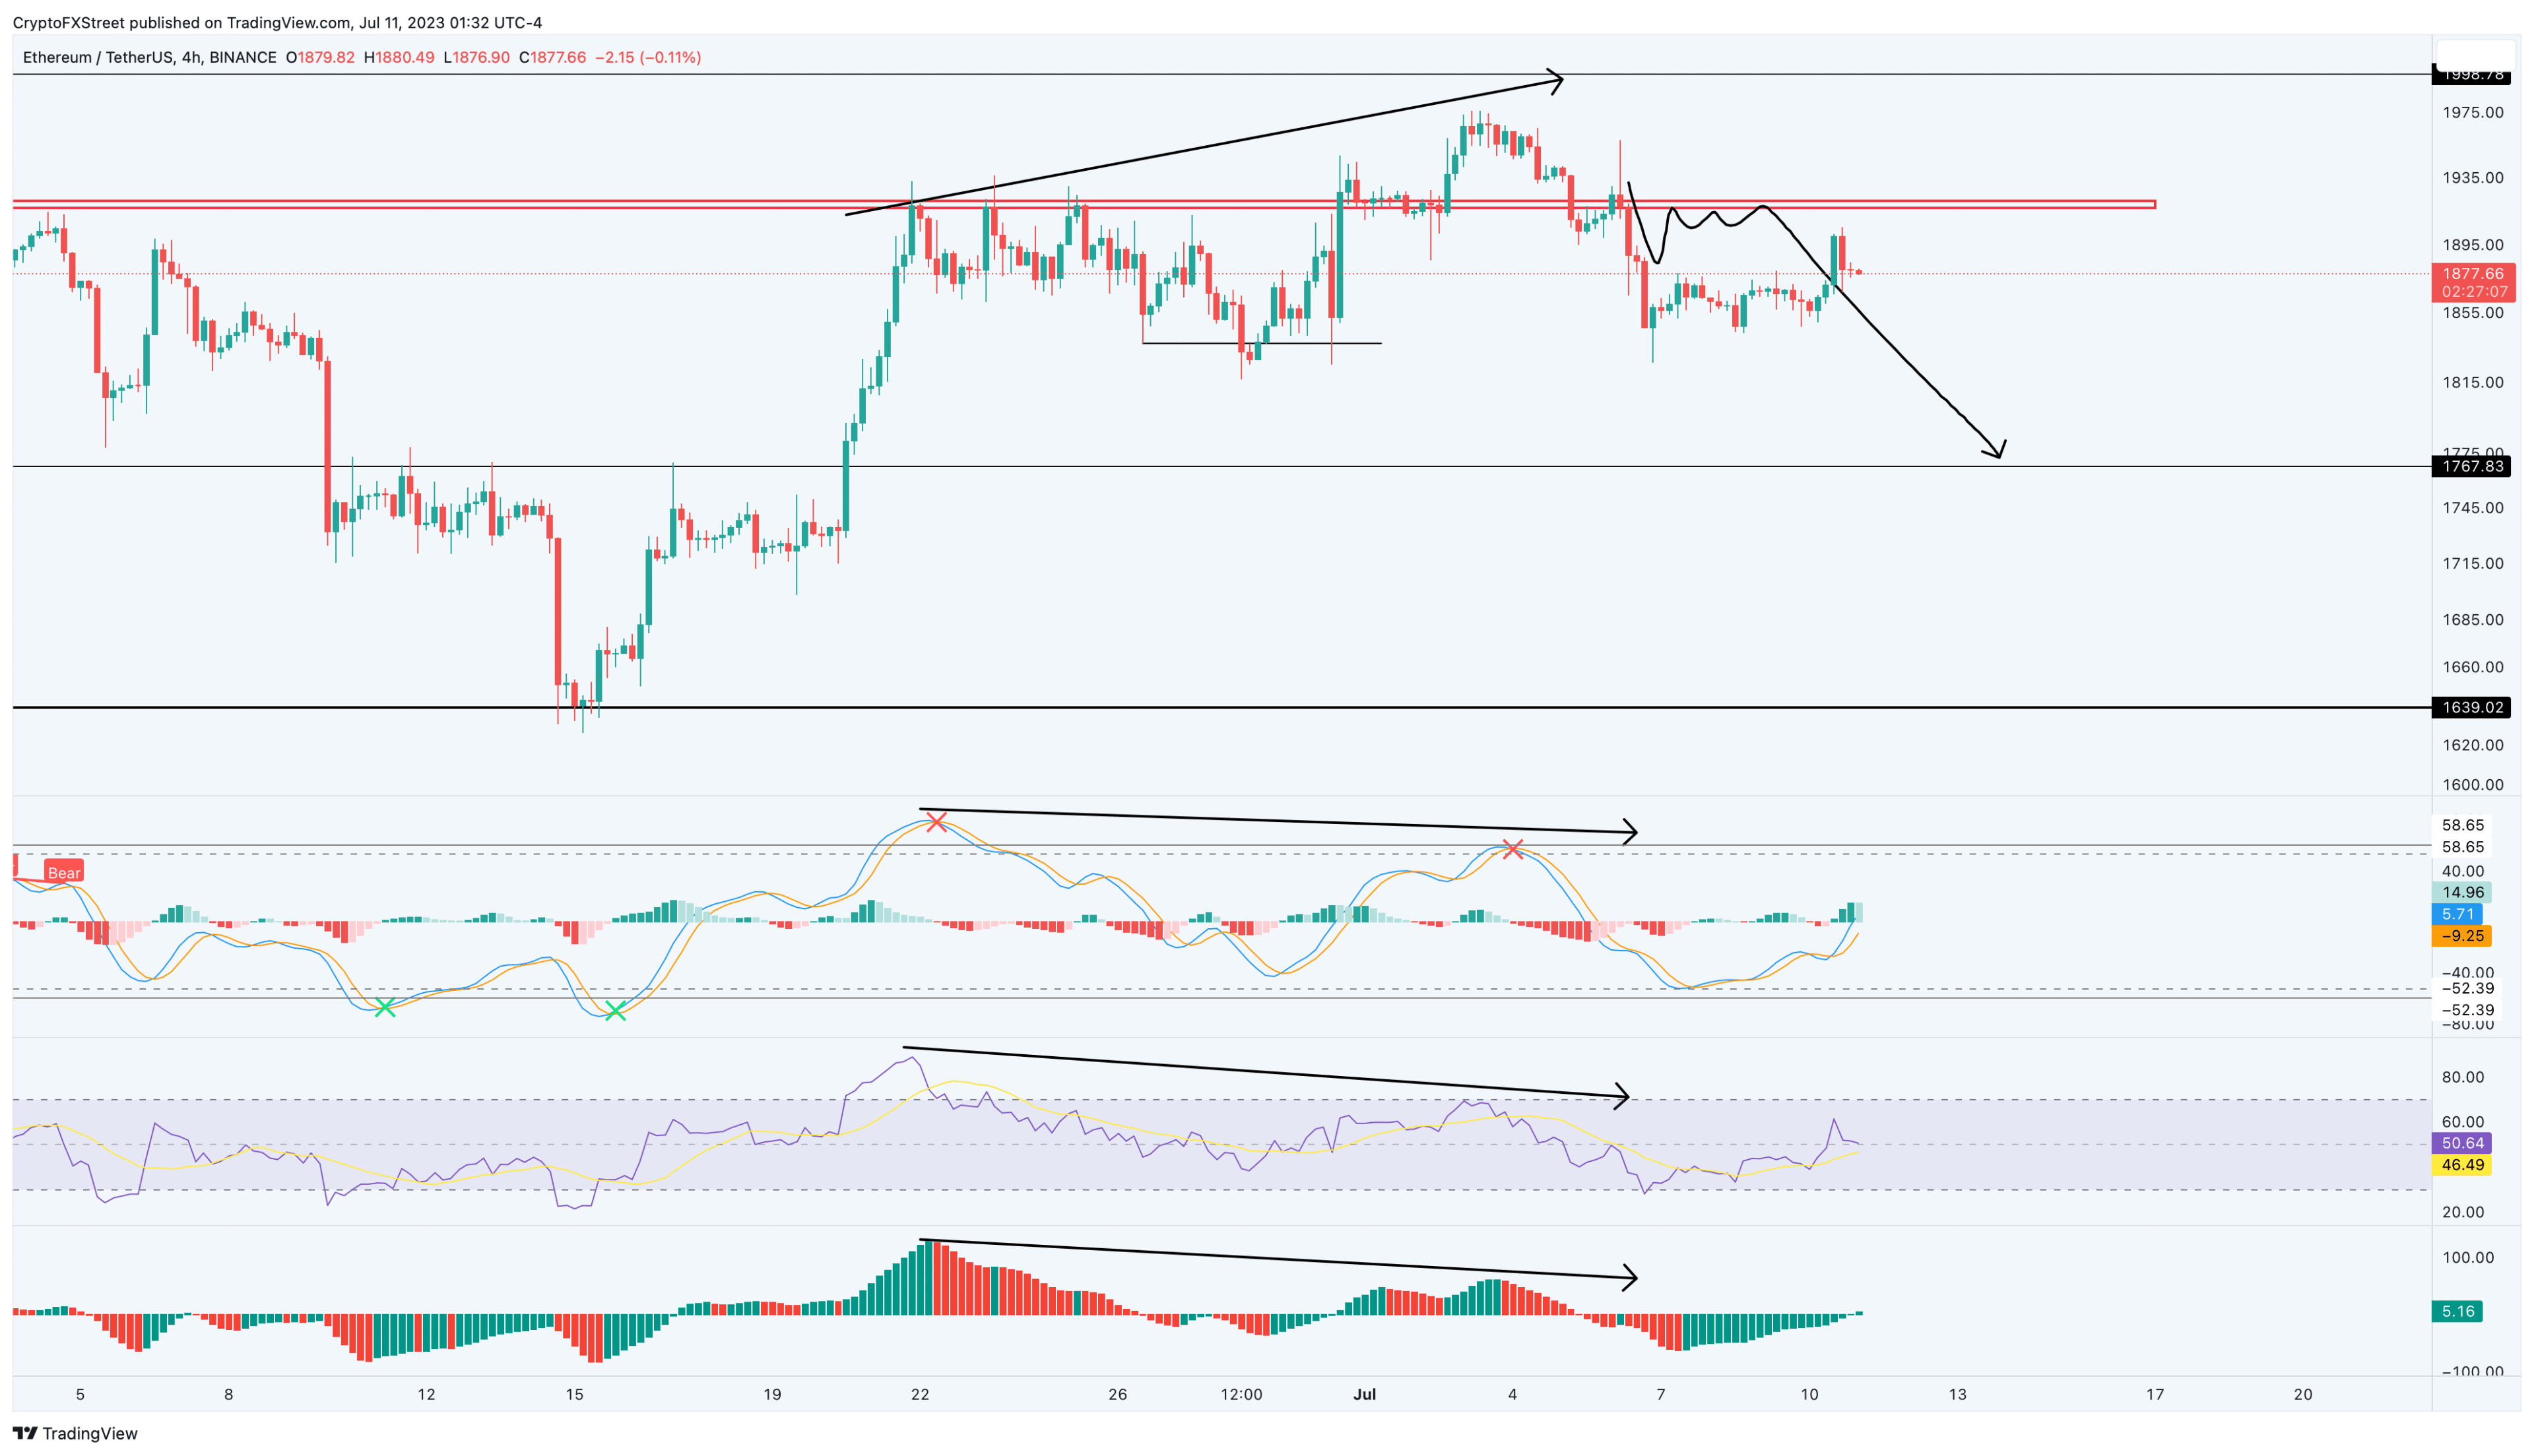Click the 1685.00 price axis label

2472,620
